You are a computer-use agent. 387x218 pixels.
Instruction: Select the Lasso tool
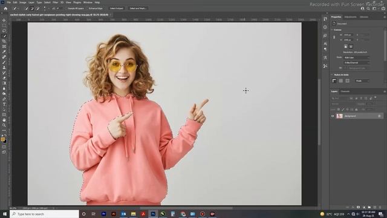4,31
